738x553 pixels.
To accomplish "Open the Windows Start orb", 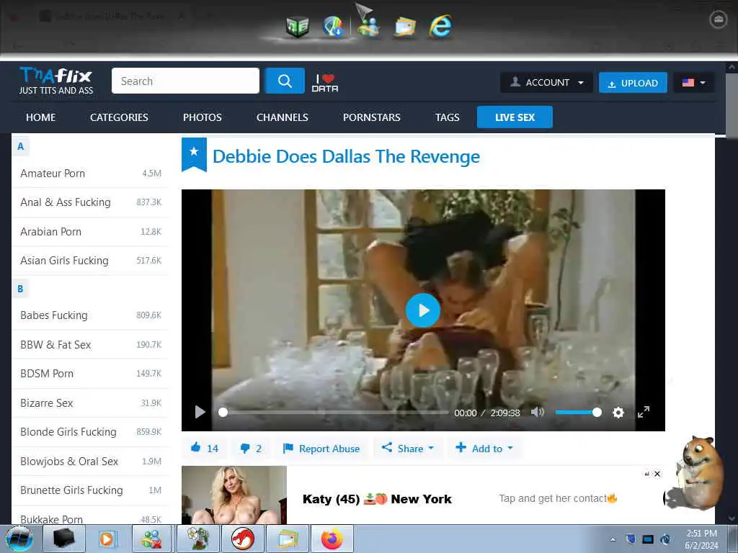I will click(x=19, y=539).
